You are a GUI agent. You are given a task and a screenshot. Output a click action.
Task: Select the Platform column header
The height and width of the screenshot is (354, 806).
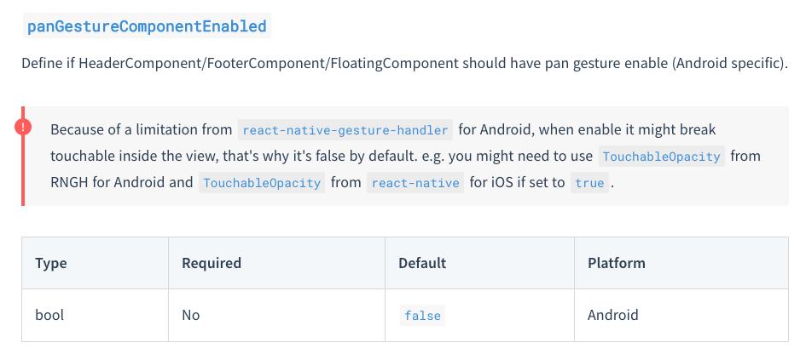tap(617, 263)
